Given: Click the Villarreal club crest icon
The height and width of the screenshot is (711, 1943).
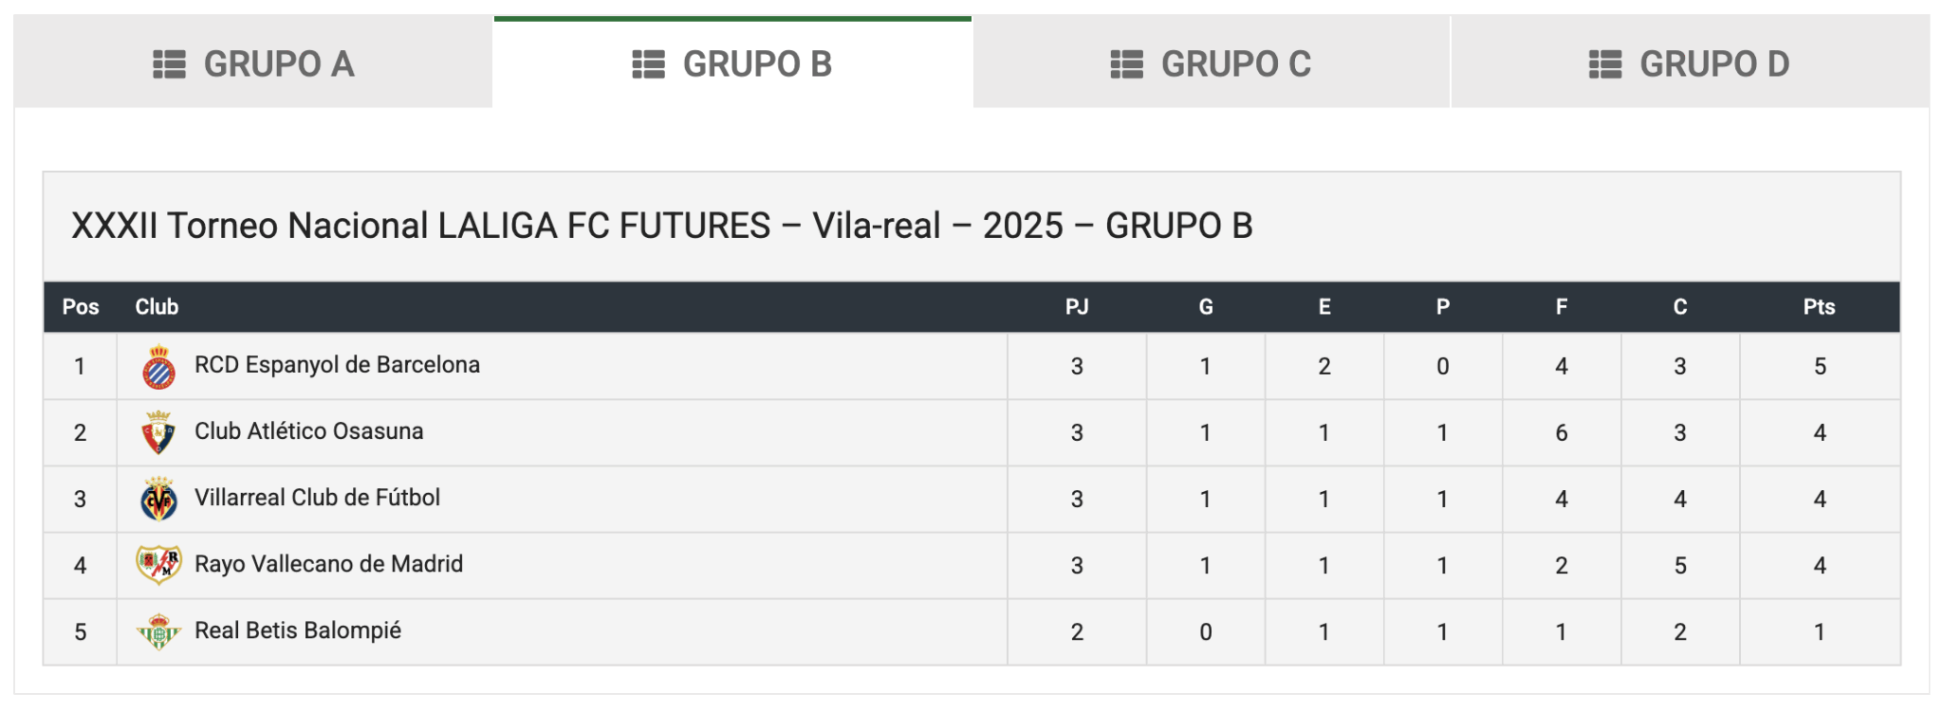Looking at the screenshot, I should click(158, 499).
